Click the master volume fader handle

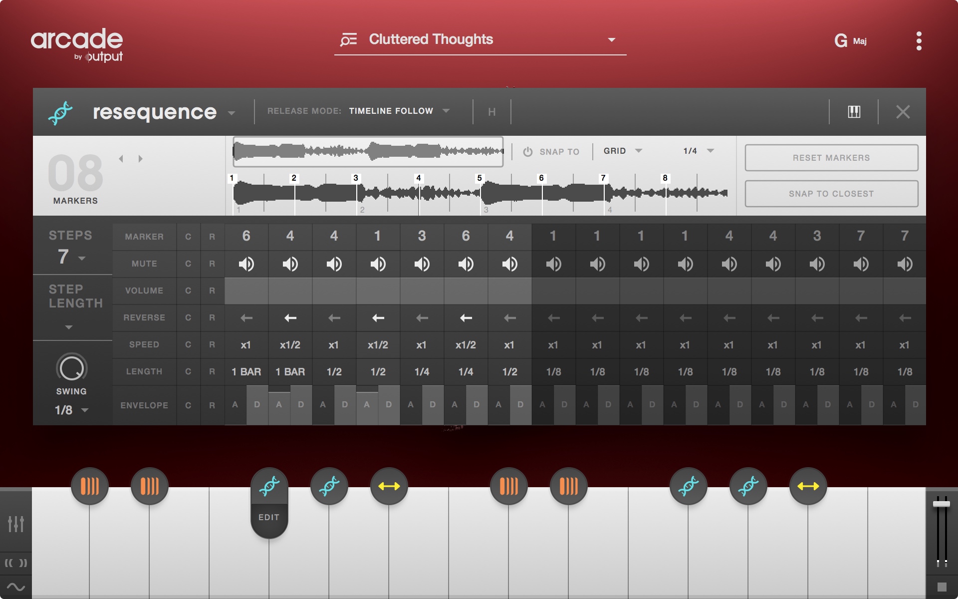941,504
